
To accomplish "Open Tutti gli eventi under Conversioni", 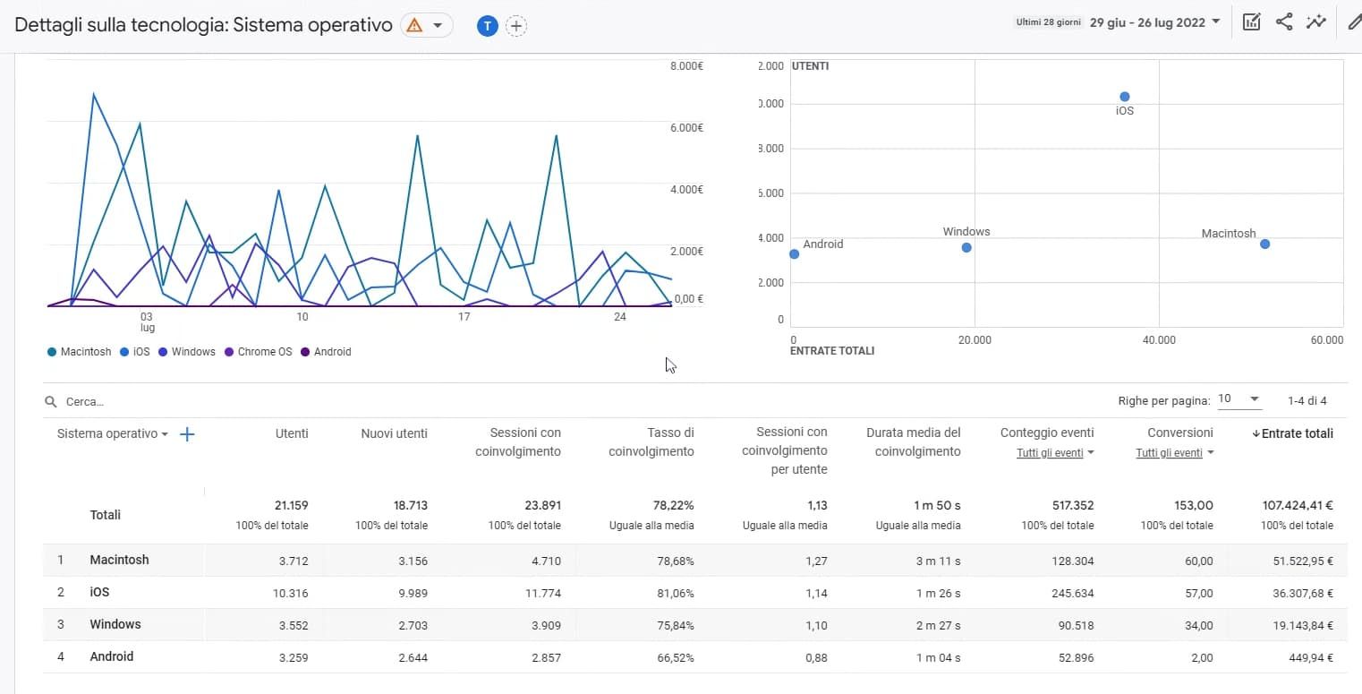I will [x=1175, y=453].
